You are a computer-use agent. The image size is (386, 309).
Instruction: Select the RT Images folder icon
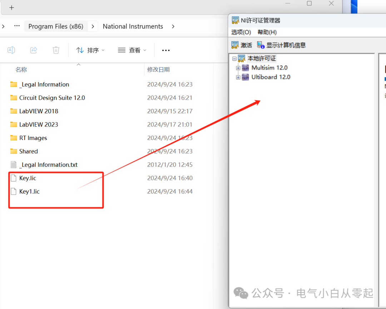tap(14, 138)
